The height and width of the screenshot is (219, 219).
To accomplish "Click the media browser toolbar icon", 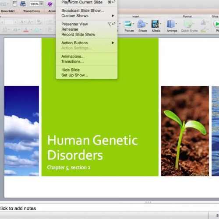I will [x=23, y=4].
